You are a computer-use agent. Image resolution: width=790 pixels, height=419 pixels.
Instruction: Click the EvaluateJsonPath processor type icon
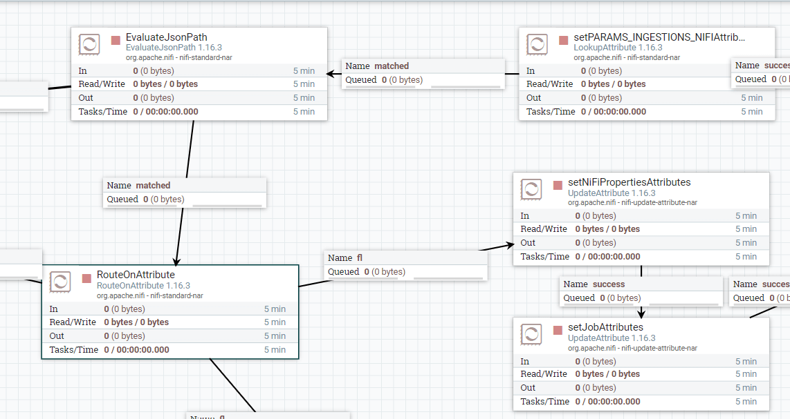coord(89,43)
